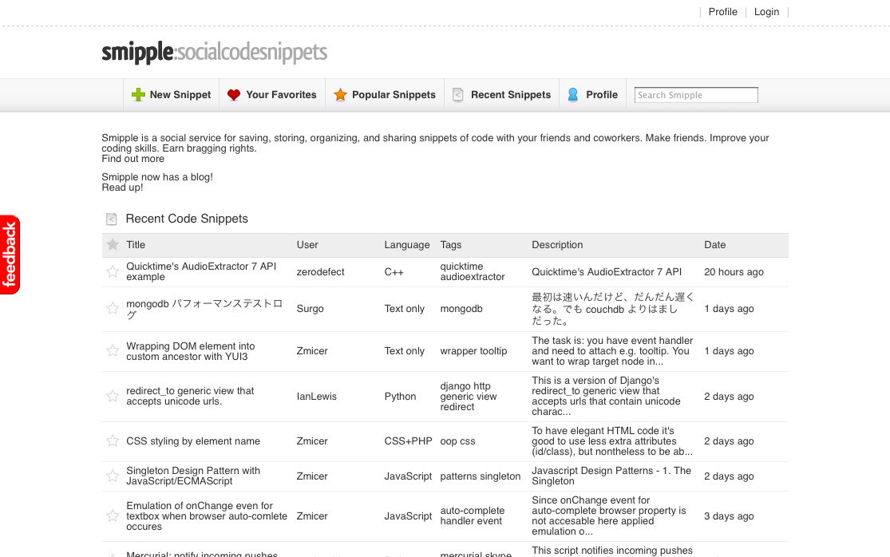Viewport: 890px width, 557px height.
Task: View user IanLewis's profile
Action: (316, 397)
